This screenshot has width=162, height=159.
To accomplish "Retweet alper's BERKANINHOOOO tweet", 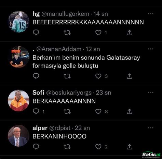I will [67, 147].
